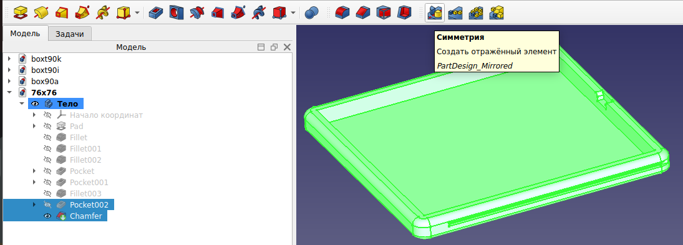Viewport: 683px width, 245px height.
Task: Apply the Fillet tool from the toolbar
Action: coord(342,12)
